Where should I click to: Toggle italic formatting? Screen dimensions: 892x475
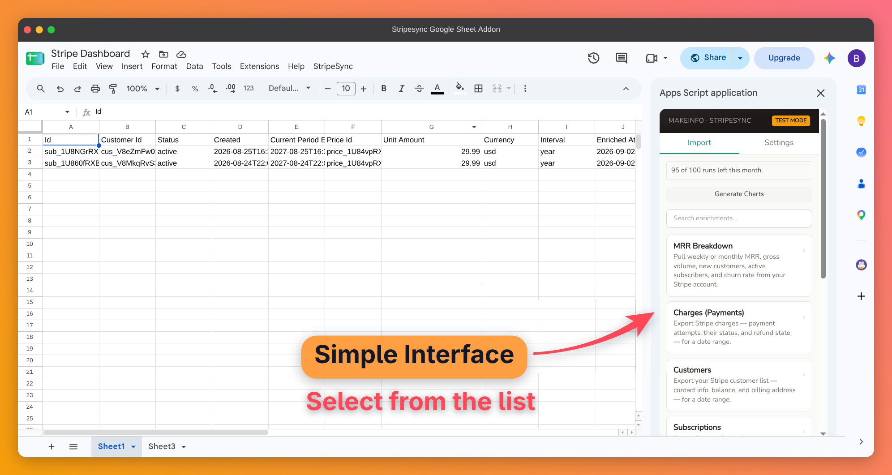tap(401, 89)
